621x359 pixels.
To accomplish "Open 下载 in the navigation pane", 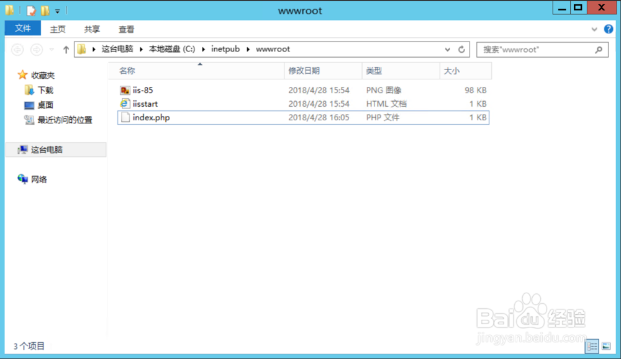I will [x=45, y=90].
